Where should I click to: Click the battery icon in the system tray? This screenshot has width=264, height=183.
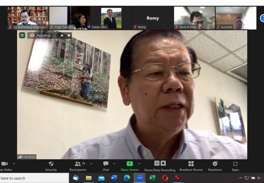[253, 178]
